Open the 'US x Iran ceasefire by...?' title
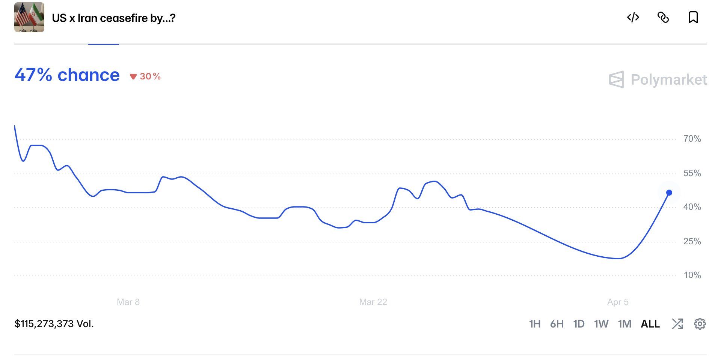Image resolution: width=715 pixels, height=356 pixels. [x=114, y=18]
